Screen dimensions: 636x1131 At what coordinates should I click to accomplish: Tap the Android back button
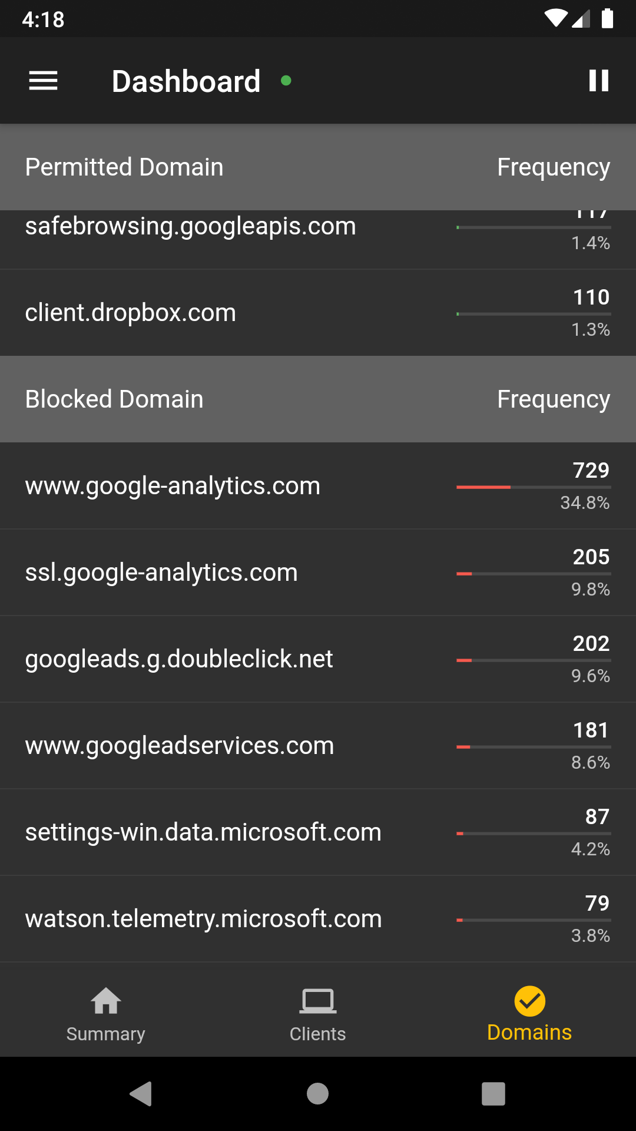pyautogui.click(x=141, y=1094)
